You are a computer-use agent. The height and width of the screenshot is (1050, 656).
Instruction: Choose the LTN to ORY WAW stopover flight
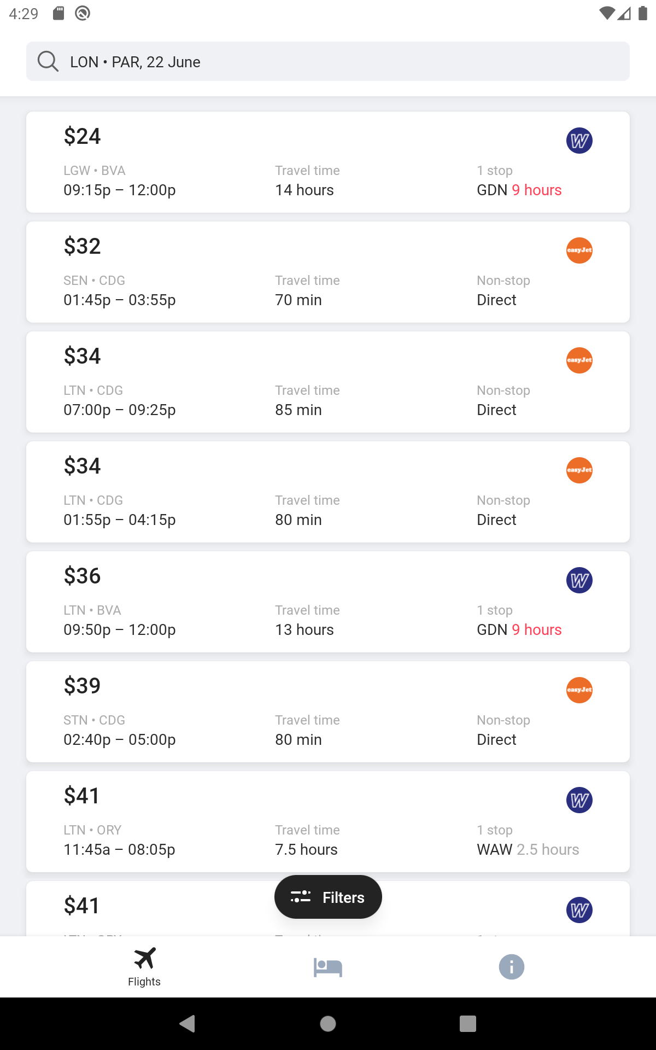pos(328,821)
